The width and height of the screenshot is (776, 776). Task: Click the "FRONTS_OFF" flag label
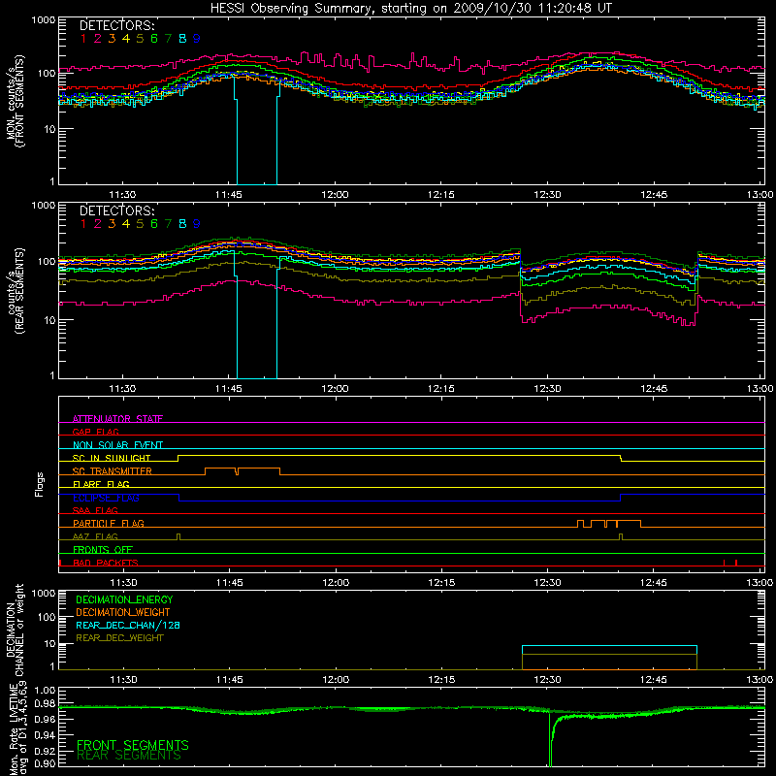pos(103,549)
